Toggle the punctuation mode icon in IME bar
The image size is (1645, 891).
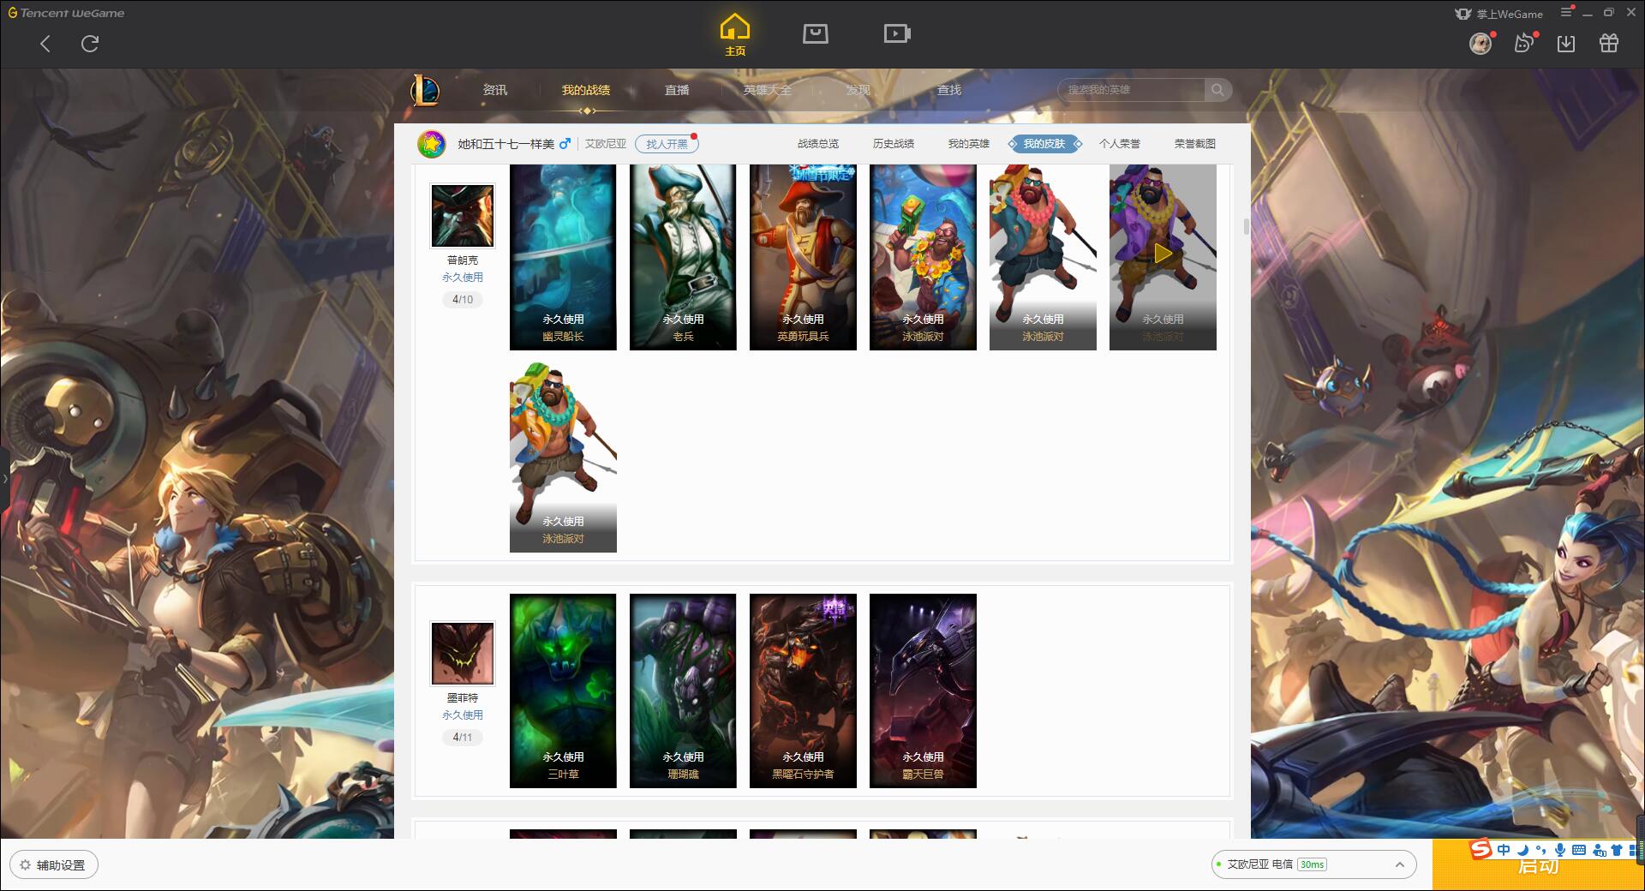[x=1541, y=850]
